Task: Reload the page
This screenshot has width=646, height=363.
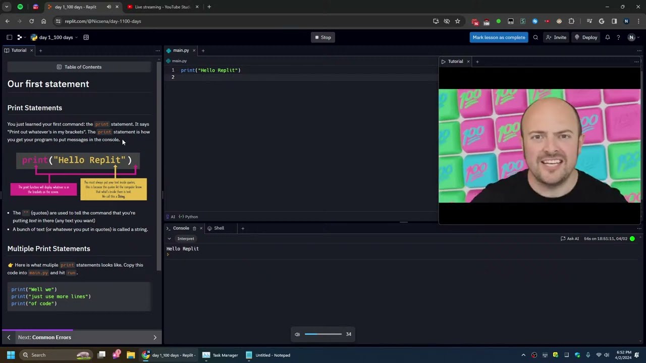Action: coord(31,21)
